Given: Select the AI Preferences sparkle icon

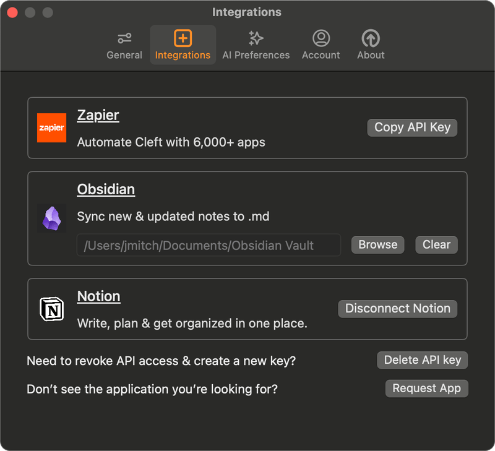Looking at the screenshot, I should point(256,38).
